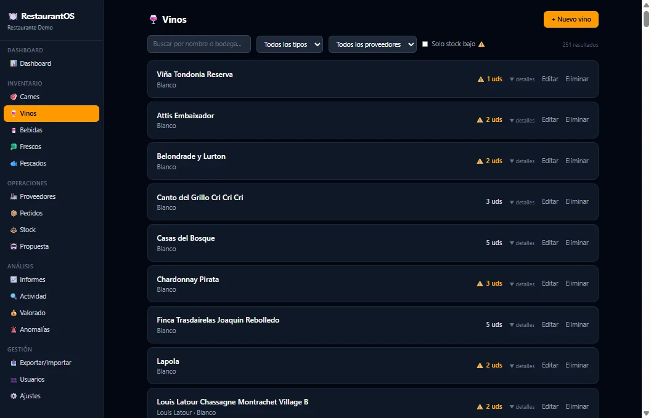Expand detalles for Finca Trasdairelas Joaquin Rebolledo
Screen dimensions: 651x418
click(x=522, y=324)
